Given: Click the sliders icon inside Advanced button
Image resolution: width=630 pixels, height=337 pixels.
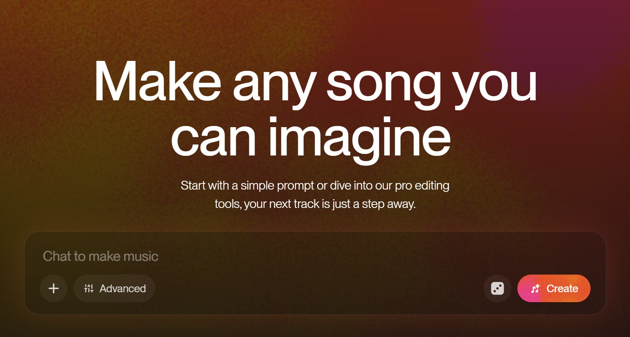Looking at the screenshot, I should tap(89, 288).
